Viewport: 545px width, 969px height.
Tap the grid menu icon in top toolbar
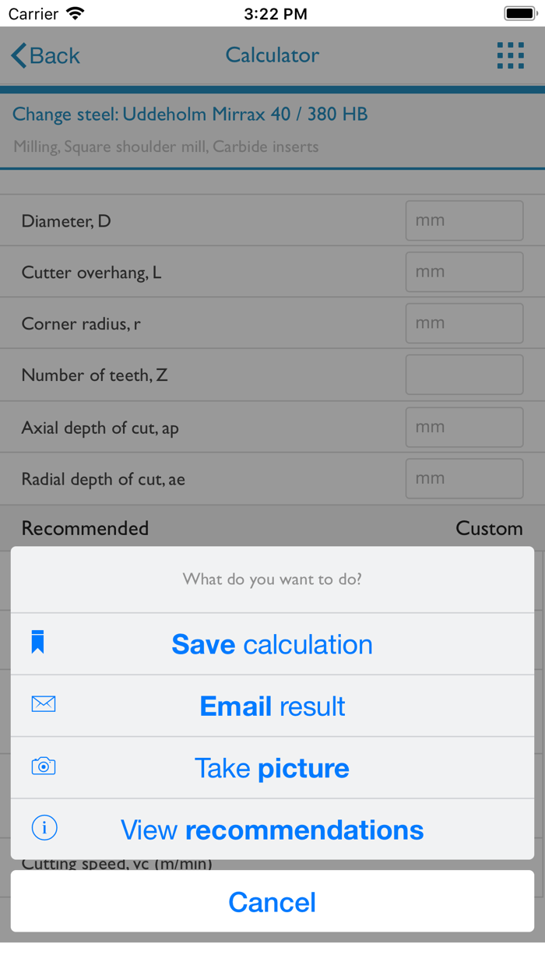click(x=511, y=55)
